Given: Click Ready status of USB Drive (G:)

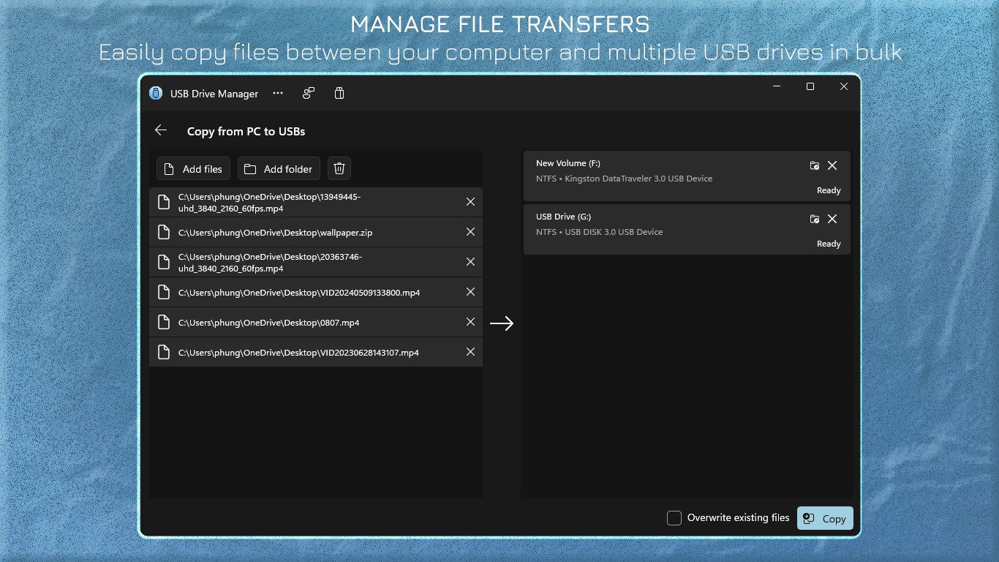Looking at the screenshot, I should (829, 244).
